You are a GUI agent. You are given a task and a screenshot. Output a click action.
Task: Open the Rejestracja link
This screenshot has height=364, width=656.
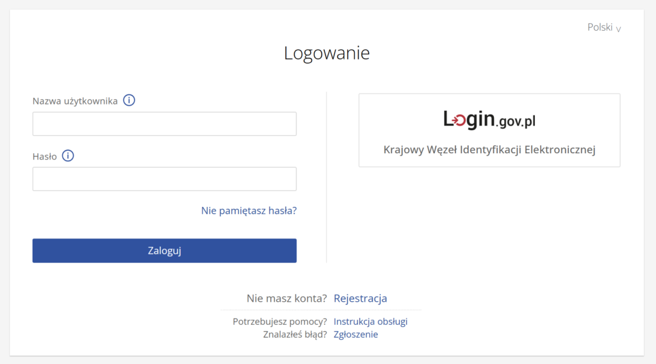point(360,298)
